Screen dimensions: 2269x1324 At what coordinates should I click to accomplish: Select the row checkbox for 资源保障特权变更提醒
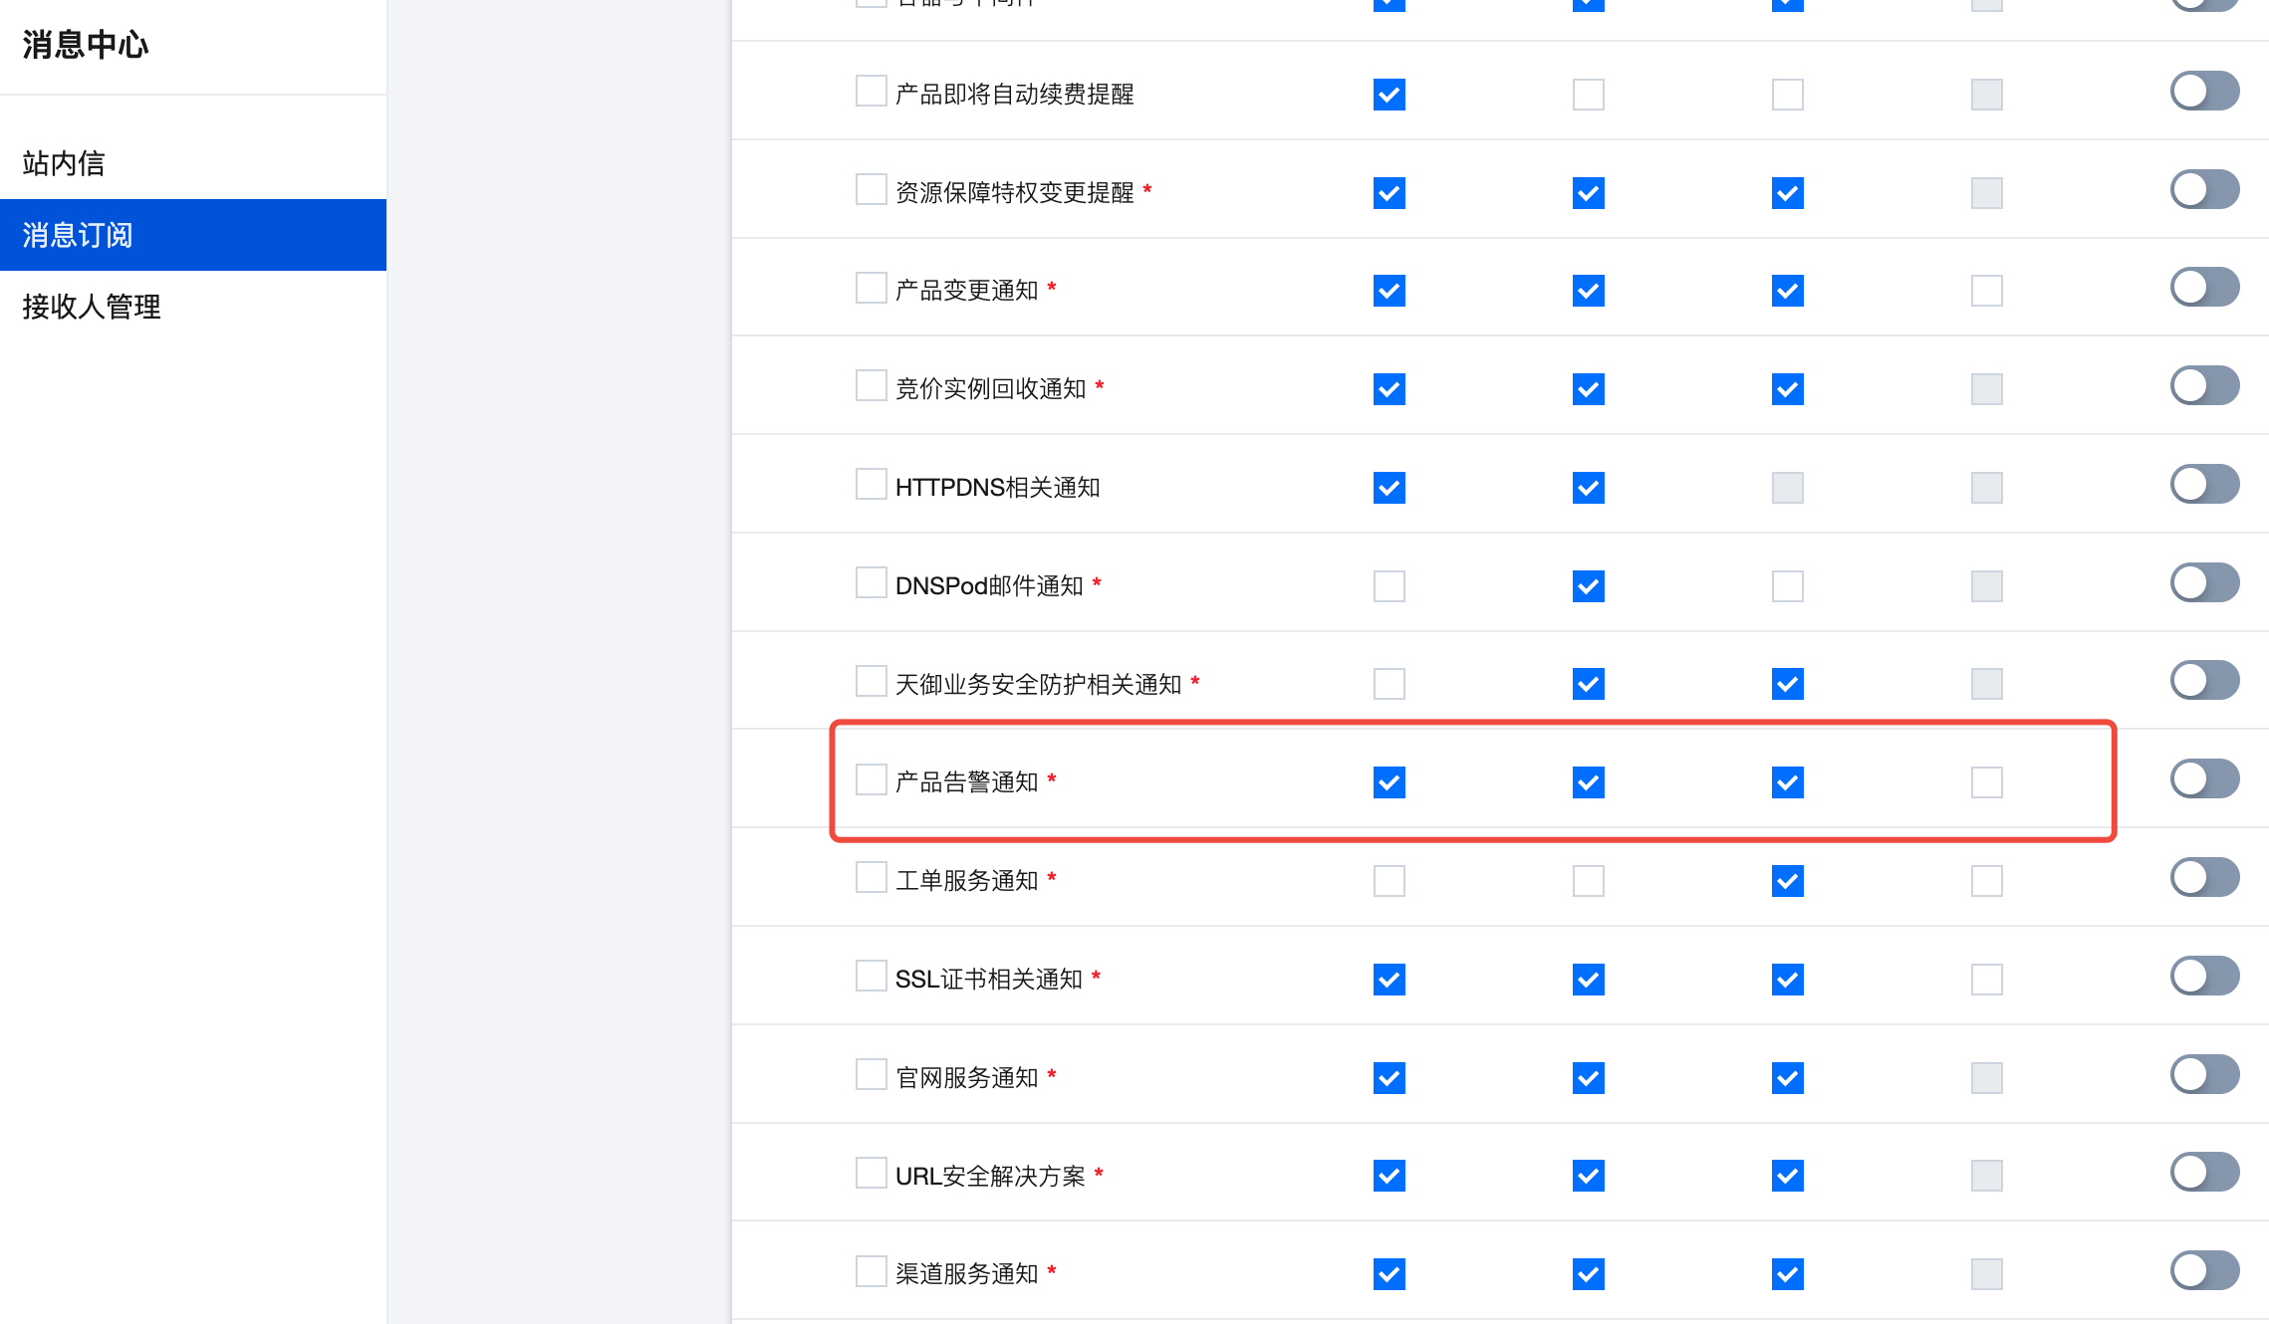point(871,189)
